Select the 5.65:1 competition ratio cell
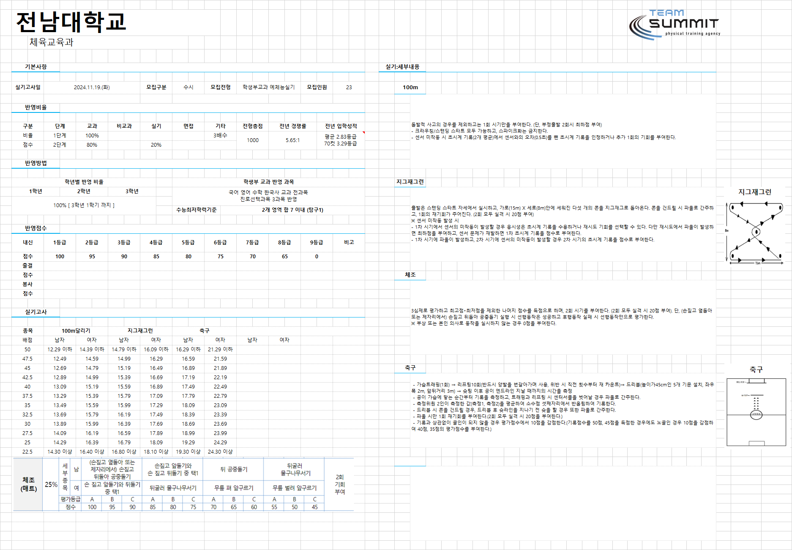Screen dimensions: 792x550 point(292,140)
